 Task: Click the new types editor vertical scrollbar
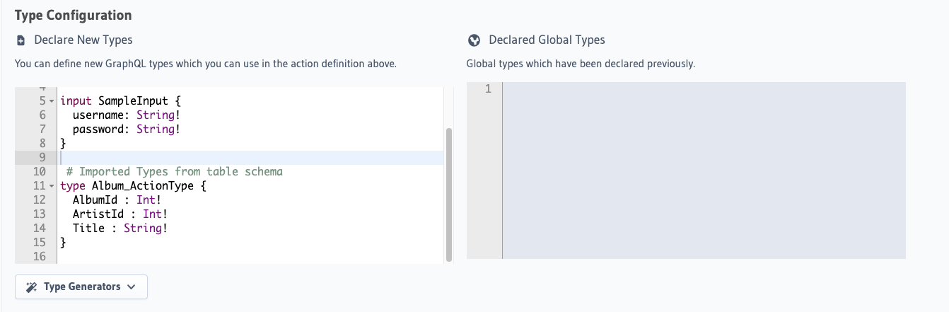[x=448, y=195]
